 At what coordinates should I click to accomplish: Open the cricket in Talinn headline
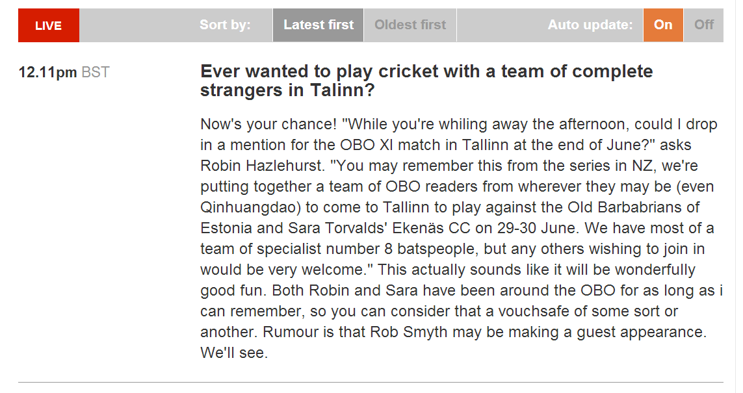pyautogui.click(x=426, y=81)
